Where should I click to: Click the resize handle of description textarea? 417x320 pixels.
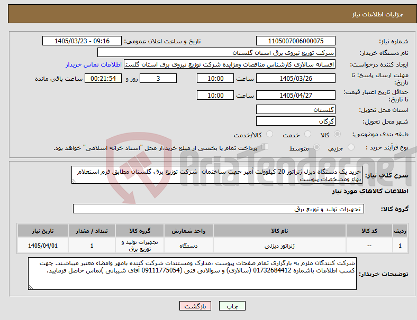(x=74, y=181)
